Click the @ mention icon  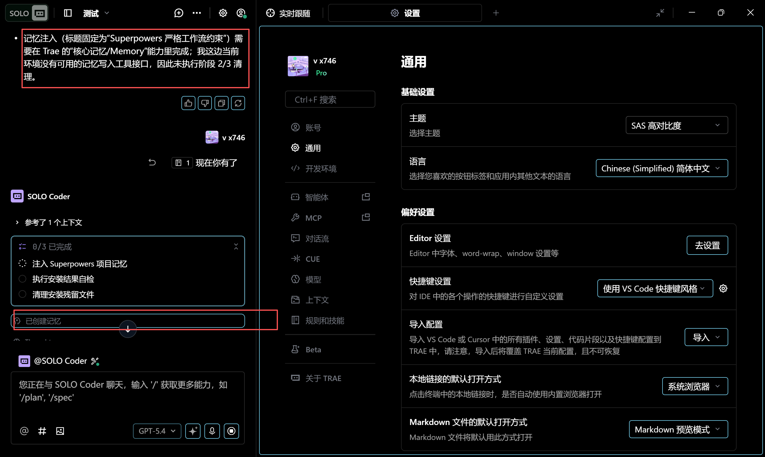pos(24,431)
